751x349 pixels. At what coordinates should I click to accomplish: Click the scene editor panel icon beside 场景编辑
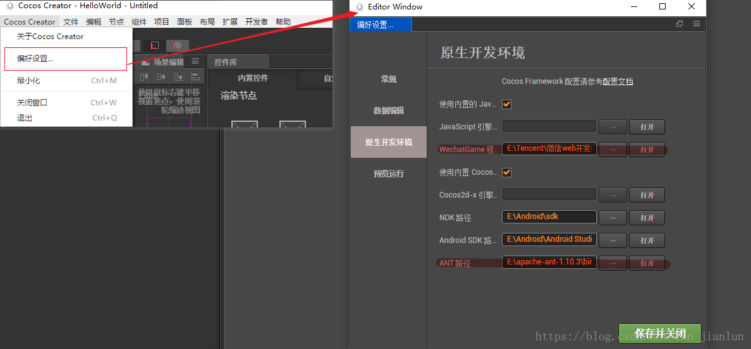pyautogui.click(x=145, y=62)
